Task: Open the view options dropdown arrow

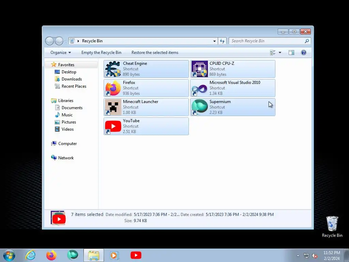Action: tap(280, 53)
